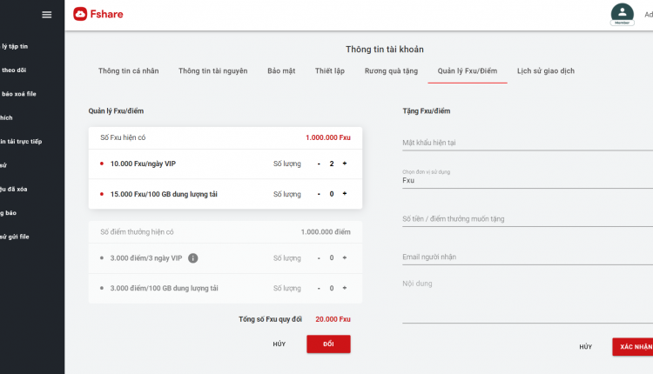This screenshot has height=374, width=653.
Task: Decrease quantity for 3.000 điểm/100 GB dung lượng tải
Action: tap(319, 288)
